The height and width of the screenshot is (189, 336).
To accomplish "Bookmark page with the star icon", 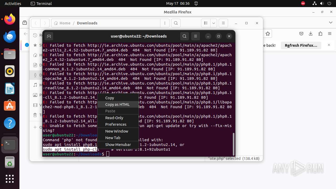I will pyautogui.click(x=268, y=34).
